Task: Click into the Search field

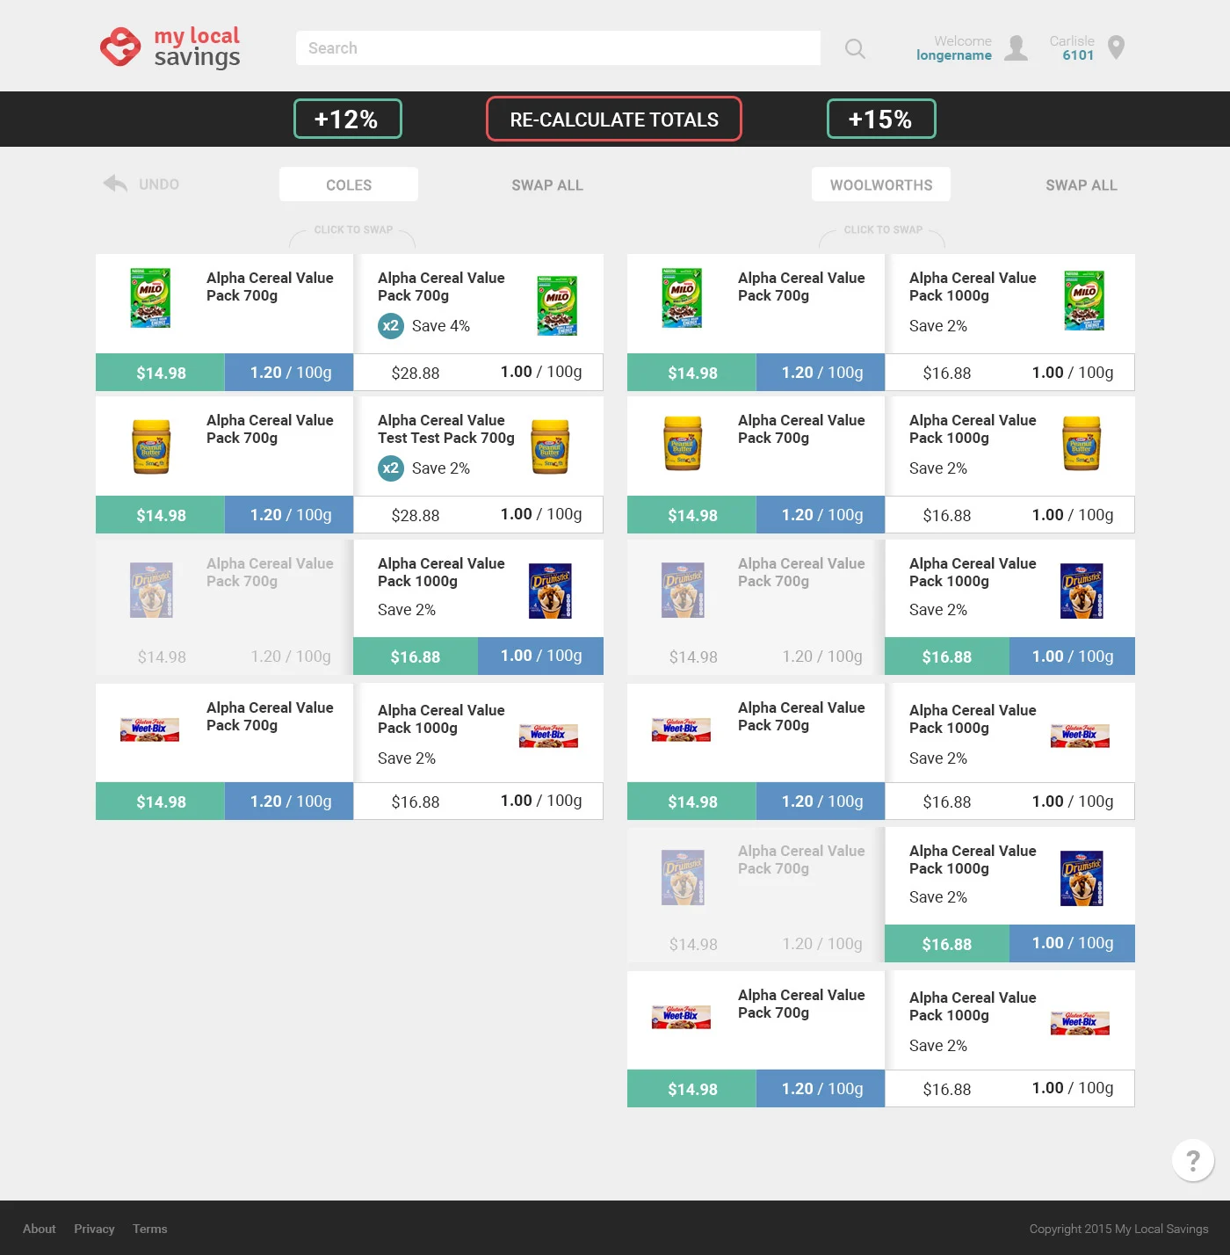Action: [558, 48]
